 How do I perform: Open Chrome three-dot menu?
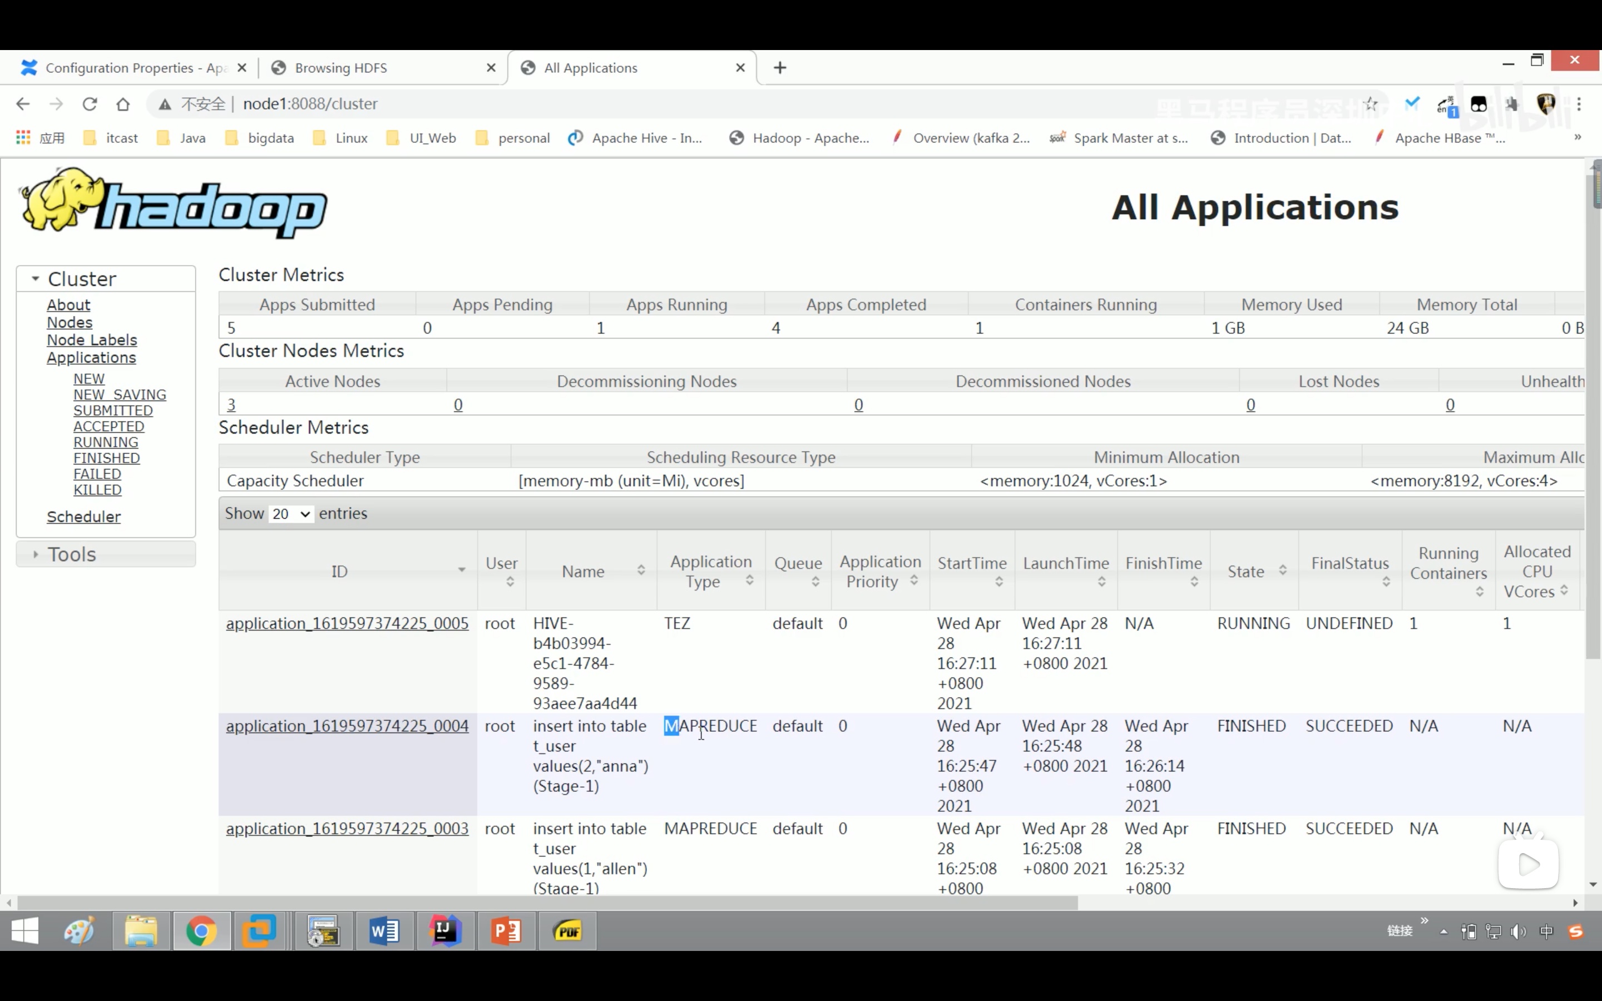click(x=1579, y=104)
